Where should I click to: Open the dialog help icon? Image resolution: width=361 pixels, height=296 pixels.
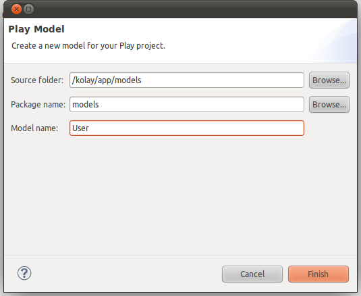24,273
